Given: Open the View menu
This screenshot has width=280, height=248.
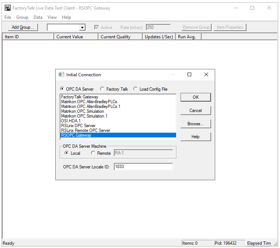Looking at the screenshot, I should 52,17.
